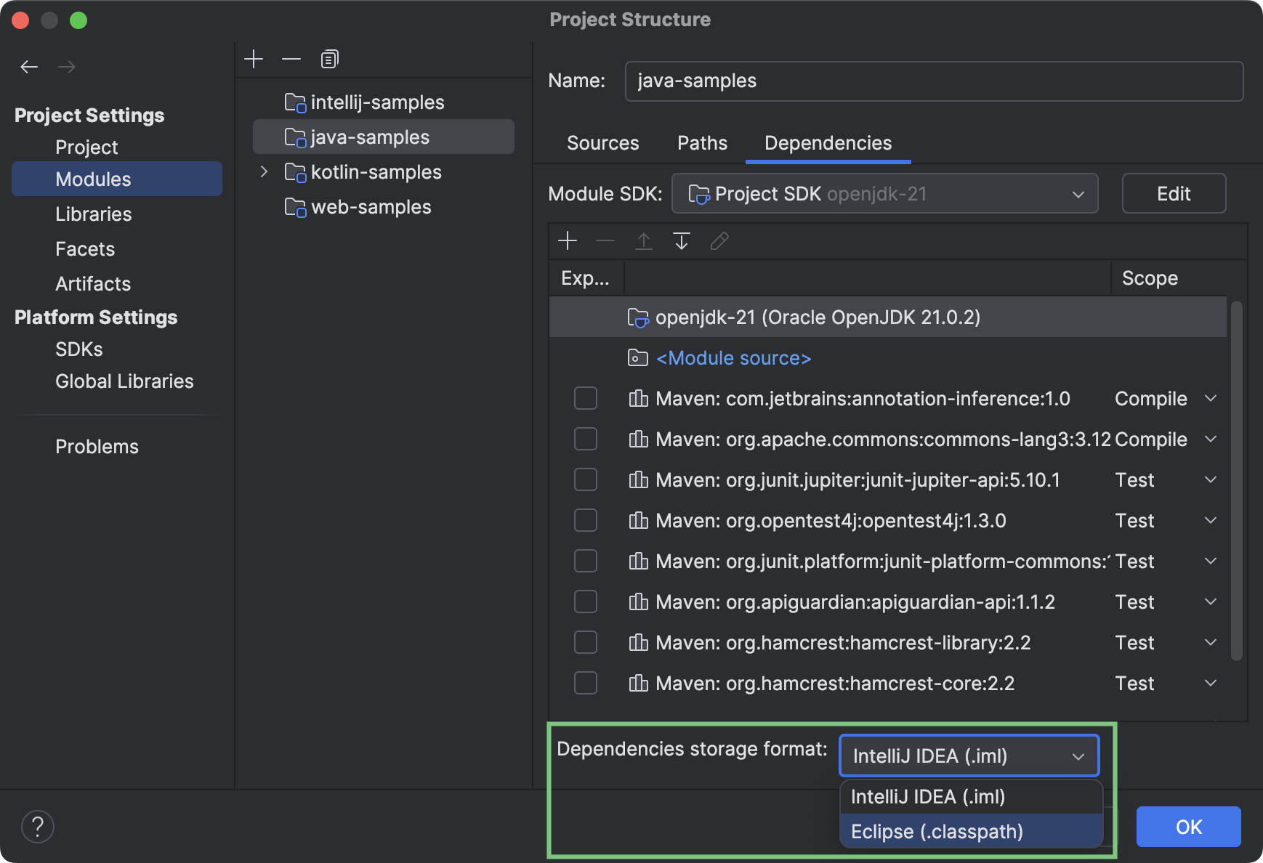Move dependency down with the down-arrow icon
This screenshot has height=863, width=1263.
[x=681, y=240]
